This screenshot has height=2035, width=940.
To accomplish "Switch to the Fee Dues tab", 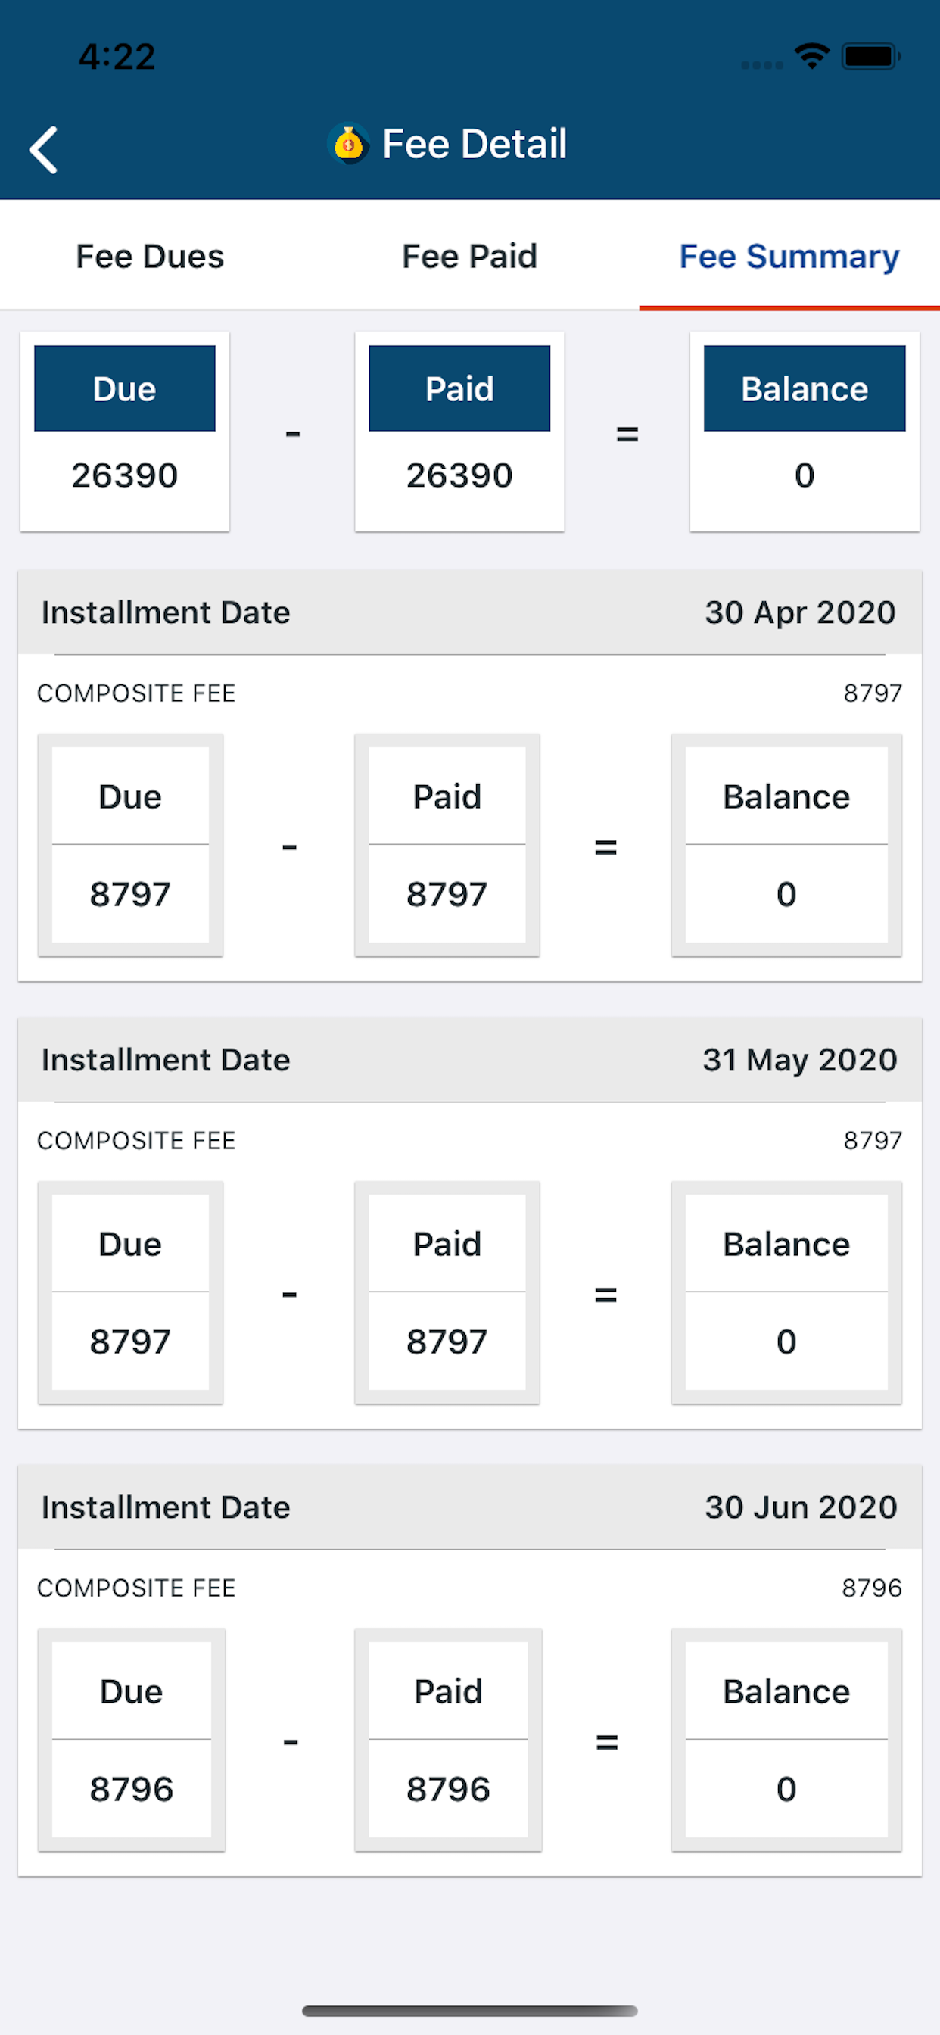I will tap(150, 256).
